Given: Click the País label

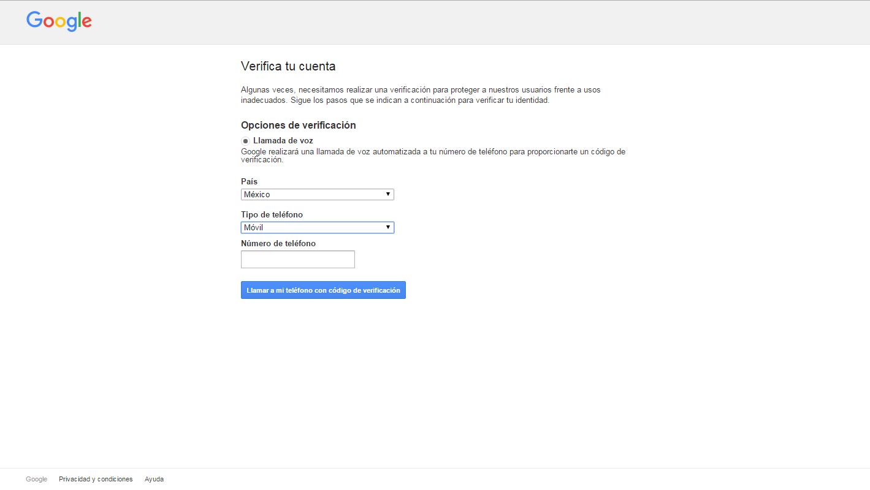Looking at the screenshot, I should [x=249, y=181].
